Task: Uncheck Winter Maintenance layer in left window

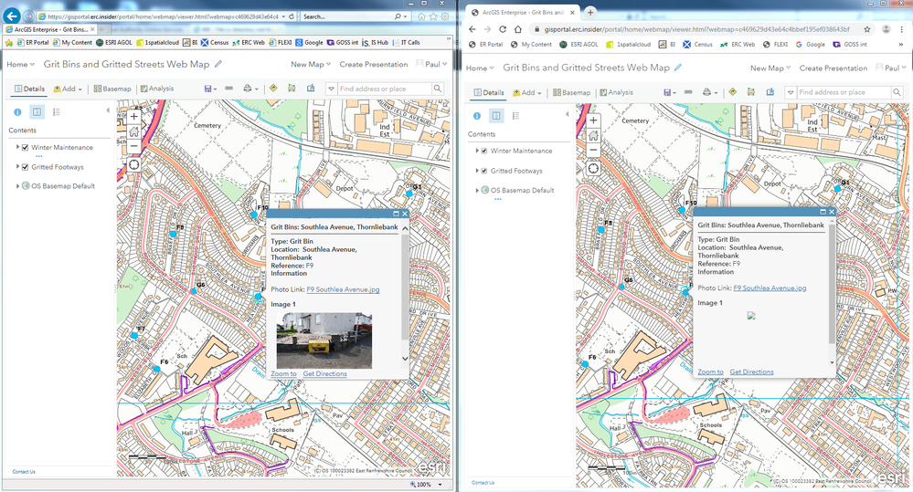Action: pyautogui.click(x=26, y=147)
